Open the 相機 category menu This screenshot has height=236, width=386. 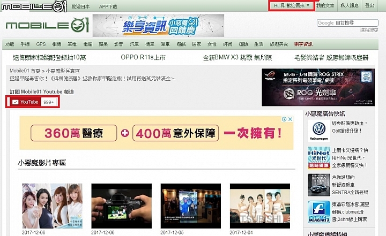57,44
